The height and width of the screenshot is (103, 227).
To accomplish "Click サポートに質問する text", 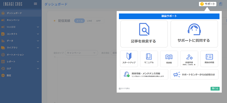I will point(194,41).
